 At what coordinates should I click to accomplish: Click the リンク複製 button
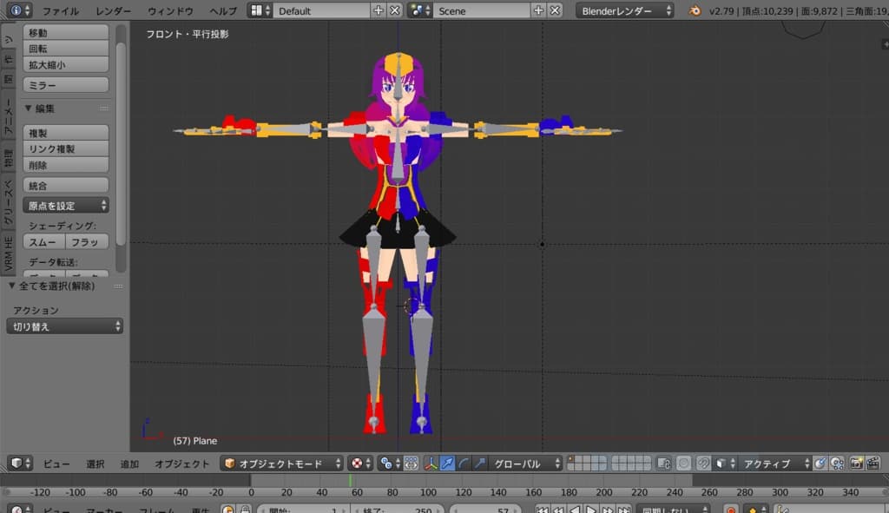coord(66,148)
